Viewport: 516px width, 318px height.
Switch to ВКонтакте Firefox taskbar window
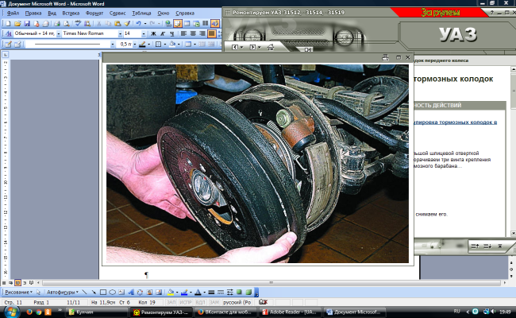[x=226, y=312]
